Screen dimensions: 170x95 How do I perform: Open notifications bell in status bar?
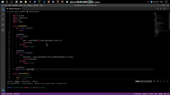(168, 94)
